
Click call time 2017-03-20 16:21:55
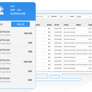(70, 54)
